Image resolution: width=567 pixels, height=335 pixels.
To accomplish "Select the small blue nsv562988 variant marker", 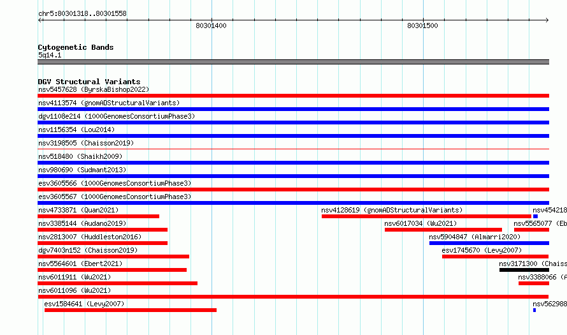I will click(x=535, y=310).
